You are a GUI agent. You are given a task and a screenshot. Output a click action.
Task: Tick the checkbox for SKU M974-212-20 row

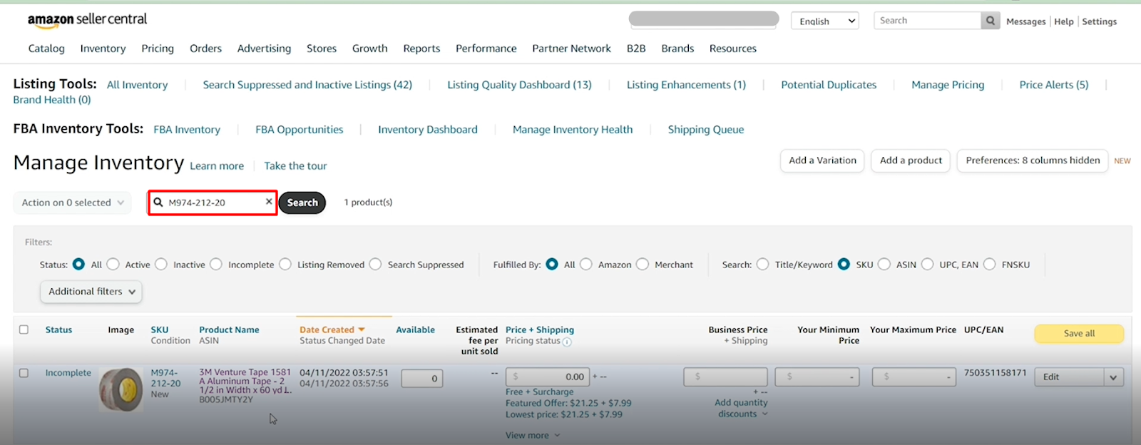click(24, 373)
